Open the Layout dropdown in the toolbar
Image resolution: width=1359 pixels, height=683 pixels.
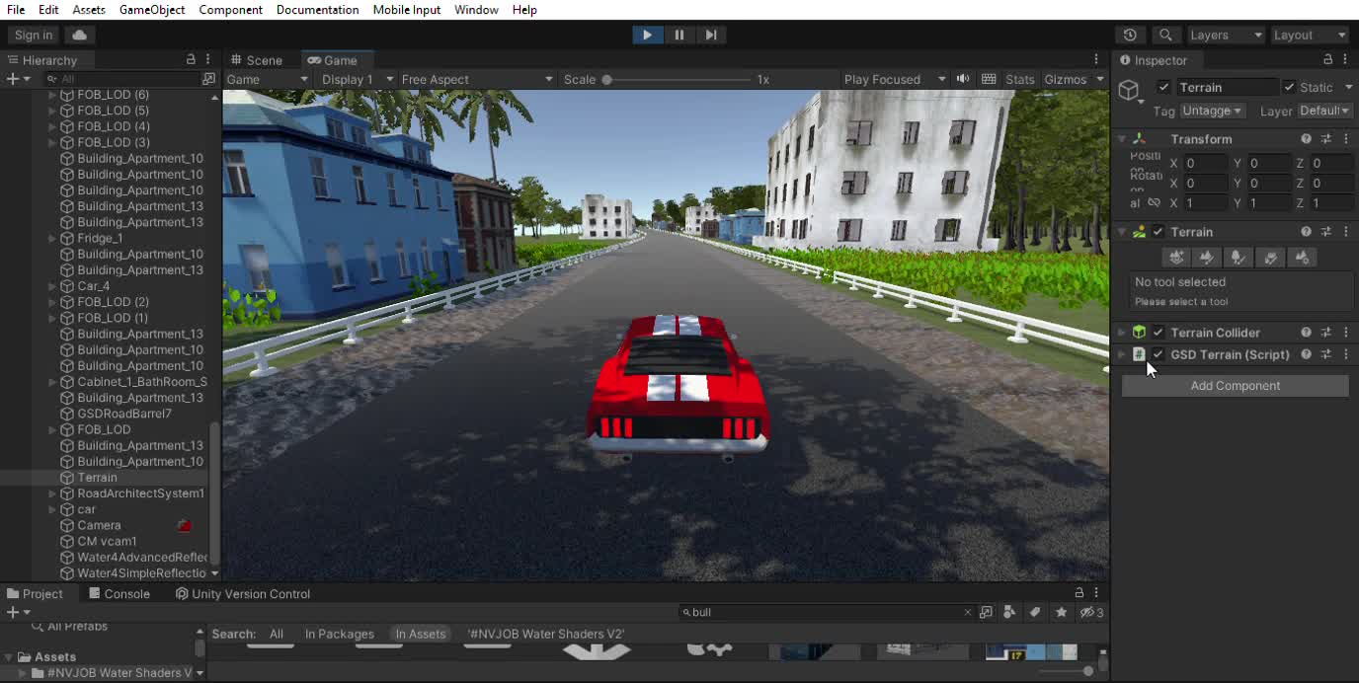tap(1309, 35)
